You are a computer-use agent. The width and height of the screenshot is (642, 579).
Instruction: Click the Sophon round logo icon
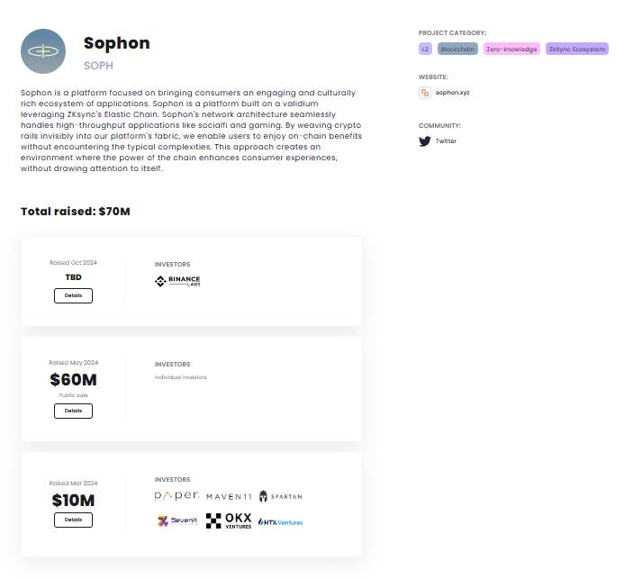tap(43, 51)
